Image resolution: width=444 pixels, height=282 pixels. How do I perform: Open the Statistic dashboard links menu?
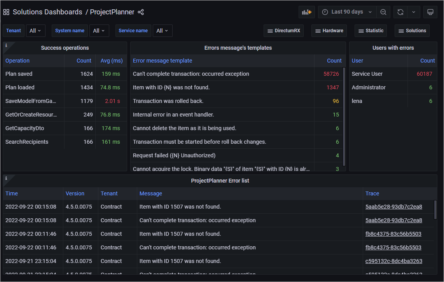click(x=371, y=31)
